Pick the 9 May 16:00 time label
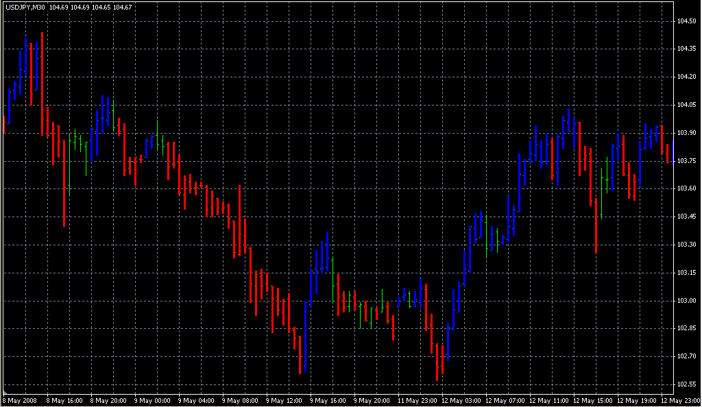This screenshot has width=702, height=407. coord(328,401)
